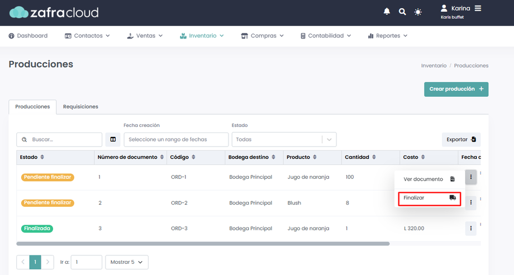The height and width of the screenshot is (275, 514).
Task: Open the three-dot menu for ORD-3
Action: [x=471, y=228]
